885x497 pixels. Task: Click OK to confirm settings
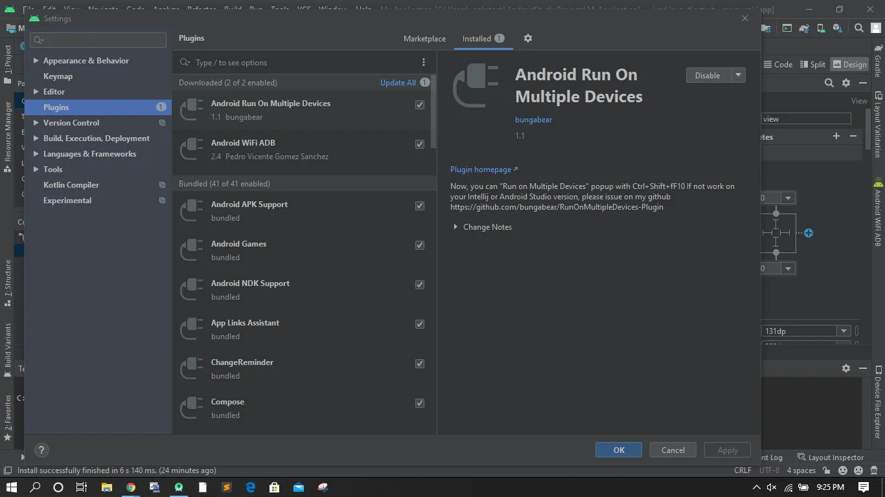619,450
